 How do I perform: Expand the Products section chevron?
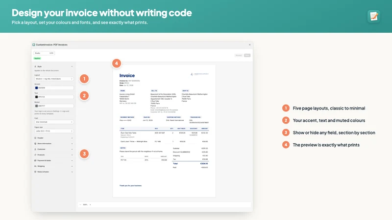pyautogui.click(x=72, y=155)
